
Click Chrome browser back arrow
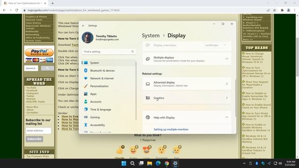[4, 10]
